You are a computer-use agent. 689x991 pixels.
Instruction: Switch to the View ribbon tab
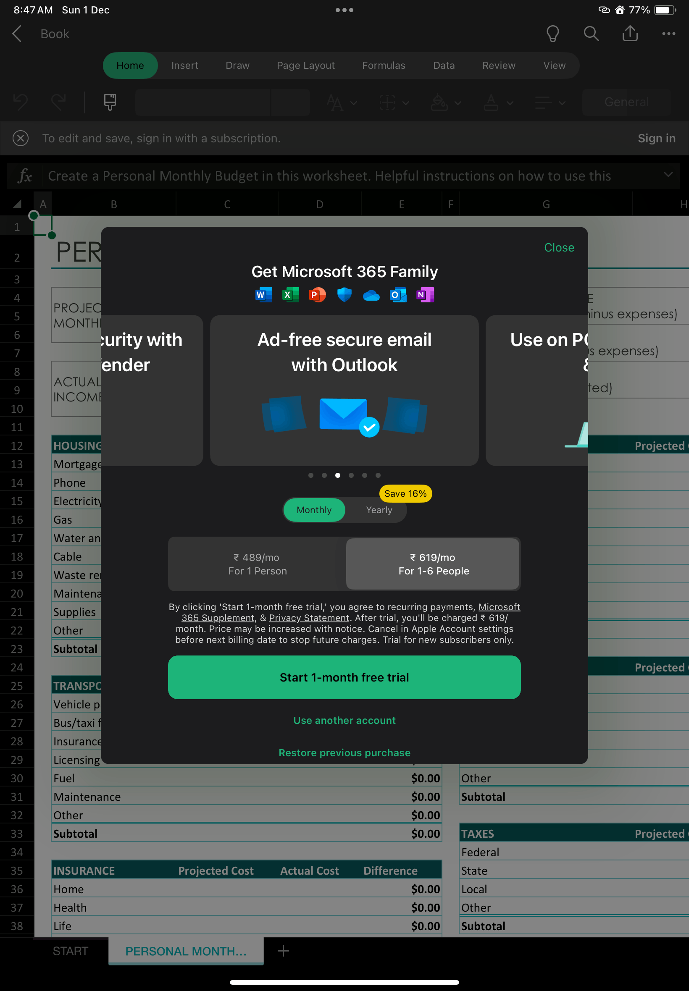[554, 65]
